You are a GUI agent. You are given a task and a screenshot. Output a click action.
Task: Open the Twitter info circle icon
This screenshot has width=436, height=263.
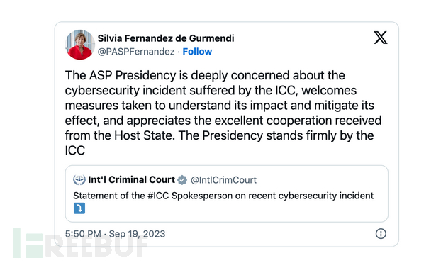click(381, 233)
